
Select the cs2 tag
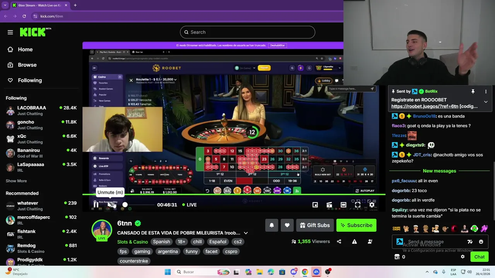(238, 242)
